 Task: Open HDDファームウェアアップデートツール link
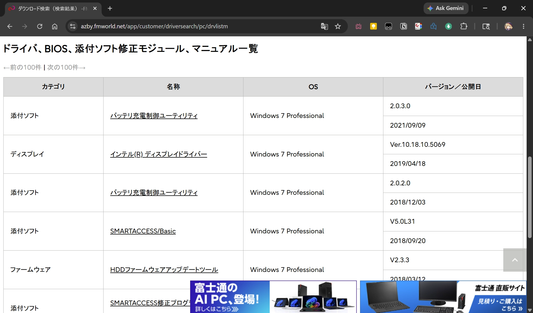[164, 270]
